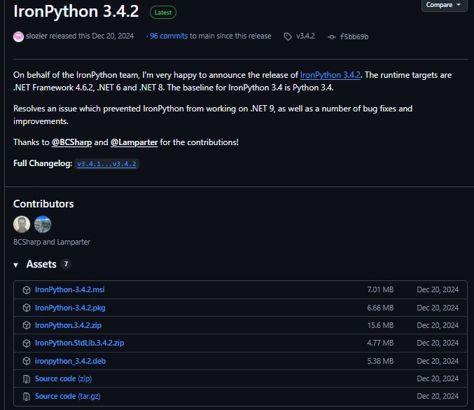Download IronPython.3.4.2.zip
The width and height of the screenshot is (474, 410).
point(69,325)
